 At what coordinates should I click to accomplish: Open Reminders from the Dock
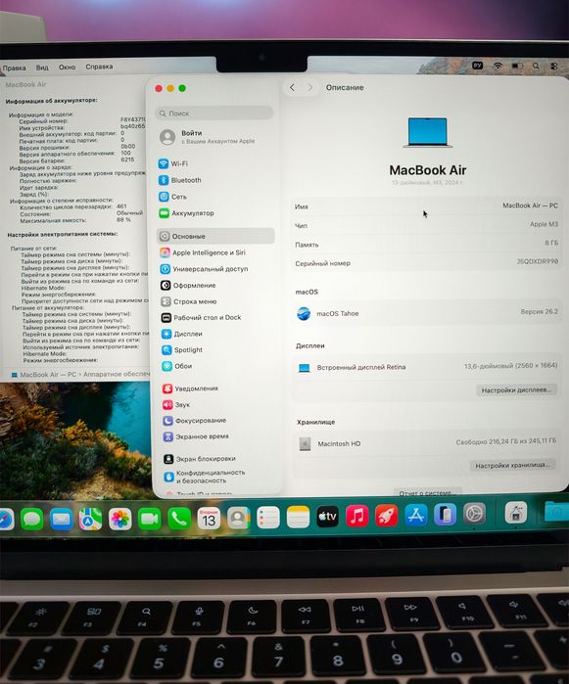click(267, 518)
